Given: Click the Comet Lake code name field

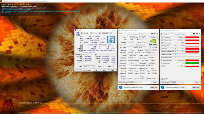Looking at the screenshot, I should [89, 39].
